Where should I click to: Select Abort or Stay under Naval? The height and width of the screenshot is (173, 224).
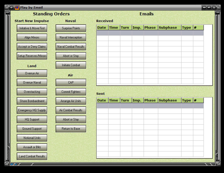71,56
